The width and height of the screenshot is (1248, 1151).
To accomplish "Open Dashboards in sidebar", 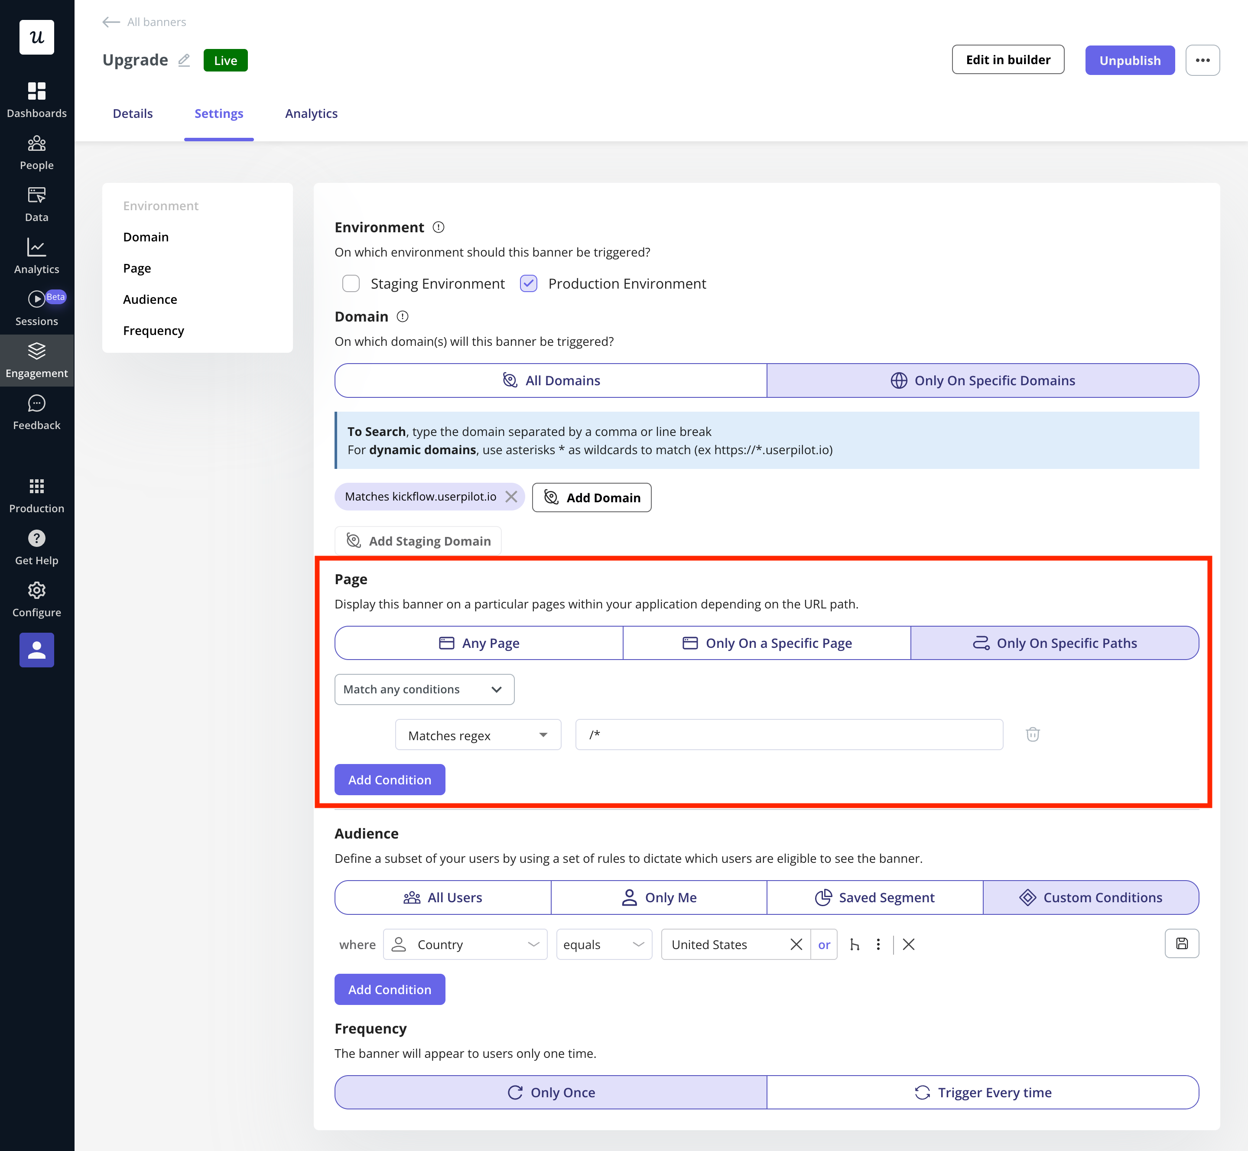I will coord(37,100).
